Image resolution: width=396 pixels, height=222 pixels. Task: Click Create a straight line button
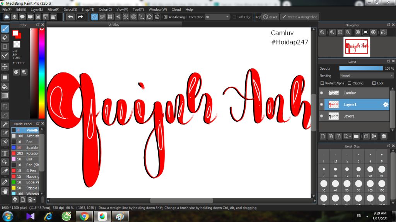click(x=300, y=17)
